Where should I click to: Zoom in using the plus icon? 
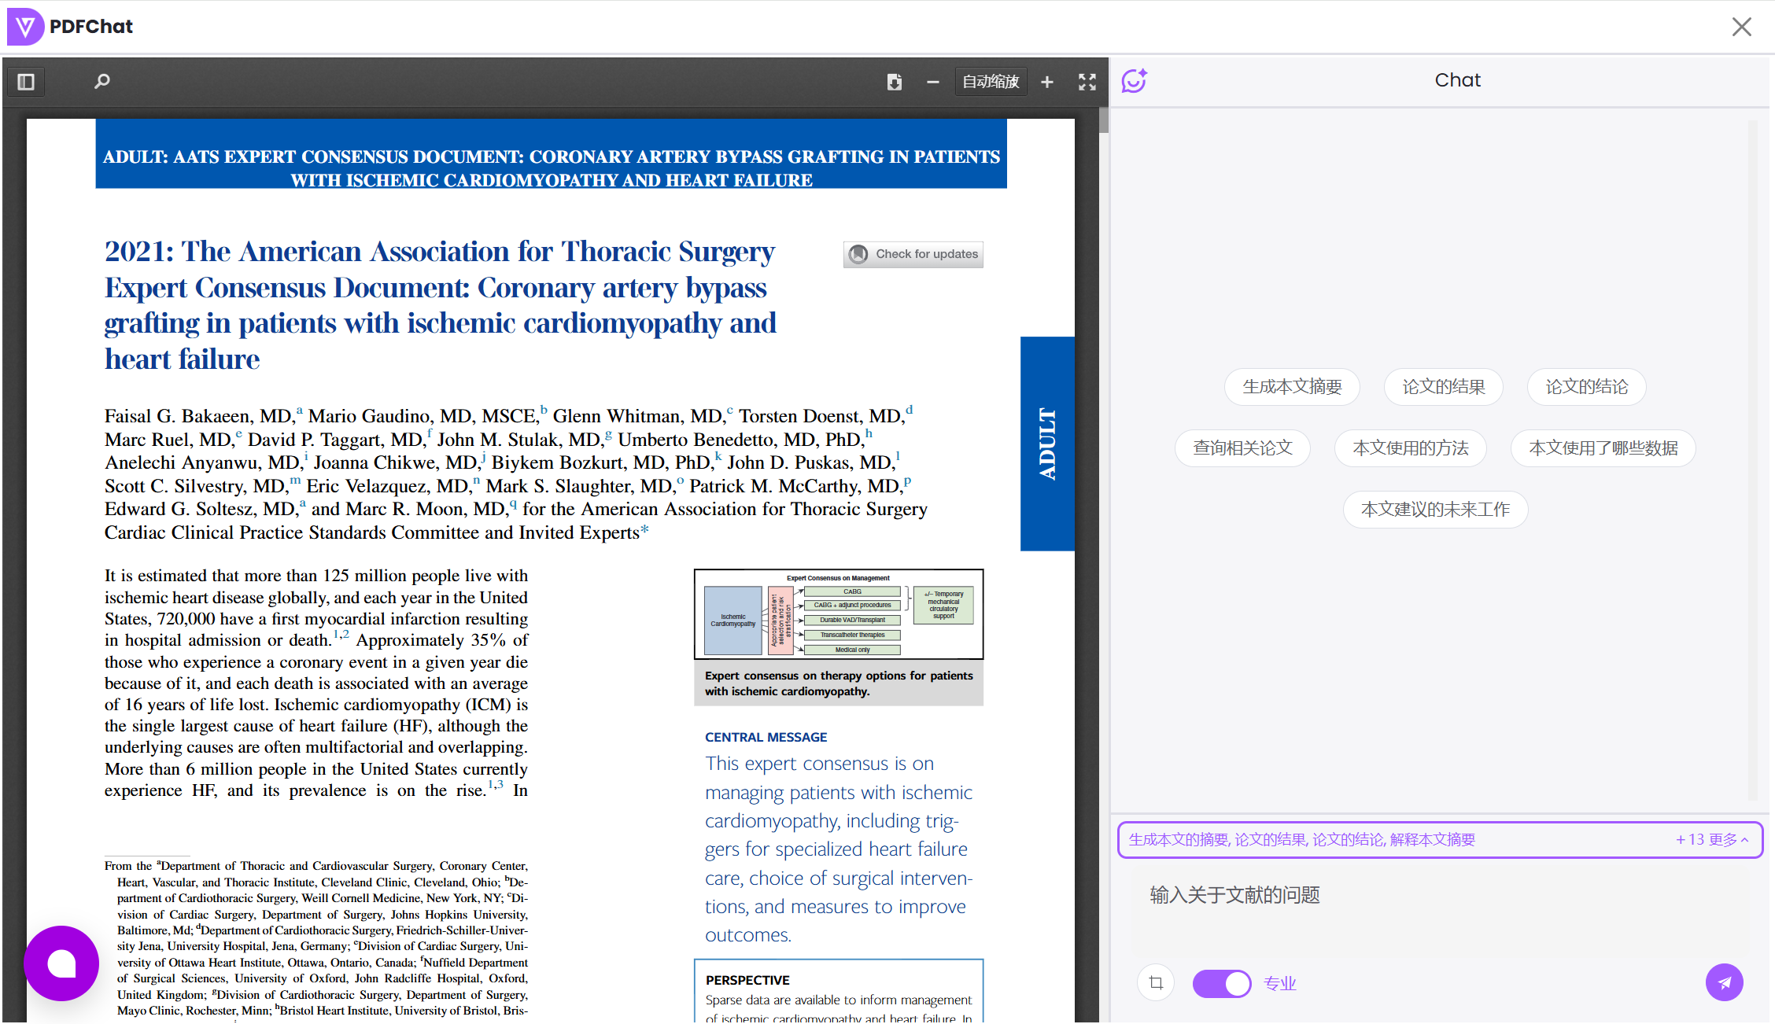1047,82
